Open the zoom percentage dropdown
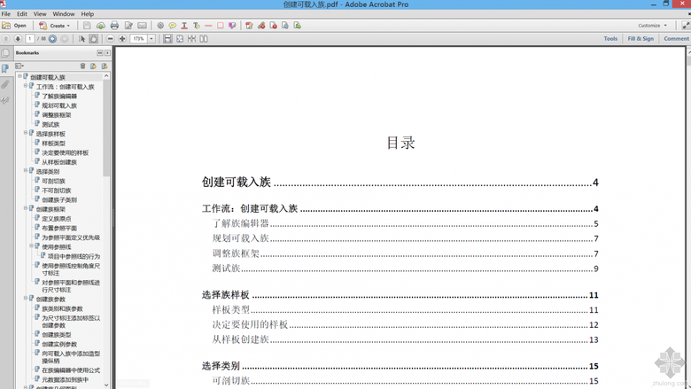691x389 pixels. coord(151,39)
